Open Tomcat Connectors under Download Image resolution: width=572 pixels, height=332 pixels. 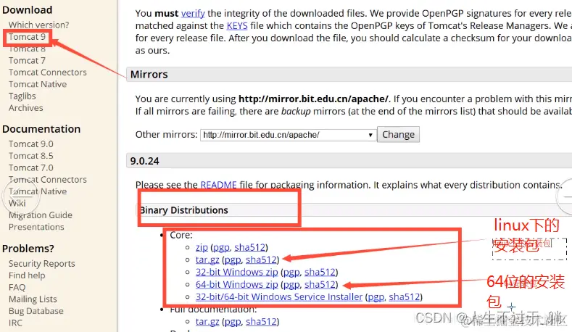48,72
